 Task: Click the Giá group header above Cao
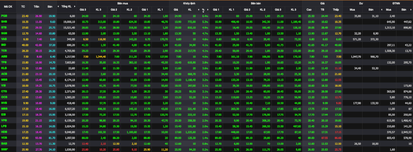pos(322,3)
